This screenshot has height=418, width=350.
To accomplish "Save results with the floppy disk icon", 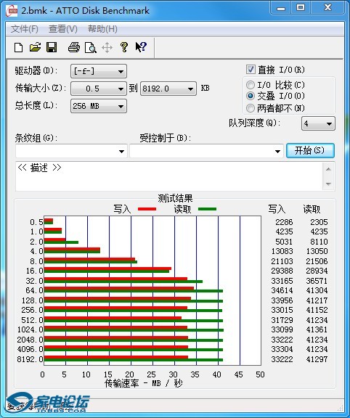I will click(x=52, y=47).
